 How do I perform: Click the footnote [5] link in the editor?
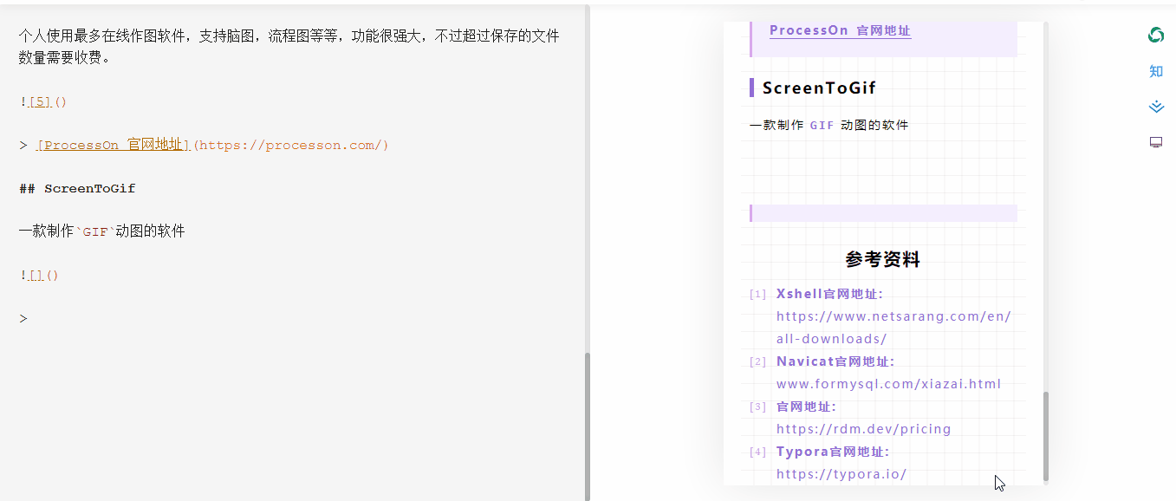pyautogui.click(x=39, y=101)
